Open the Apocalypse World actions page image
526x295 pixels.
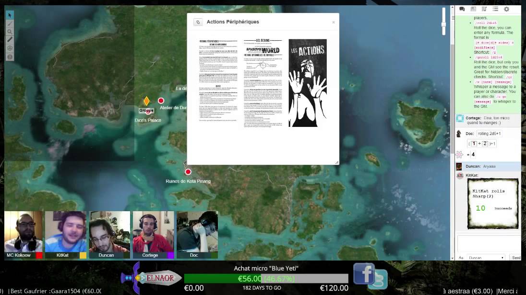[263, 83]
